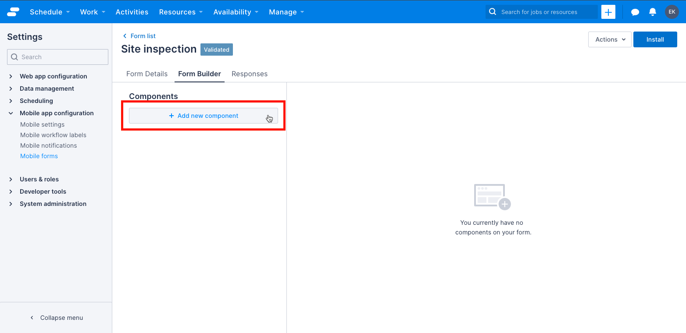Open the Manage menu
Viewport: 686px width, 333px height.
click(x=283, y=12)
